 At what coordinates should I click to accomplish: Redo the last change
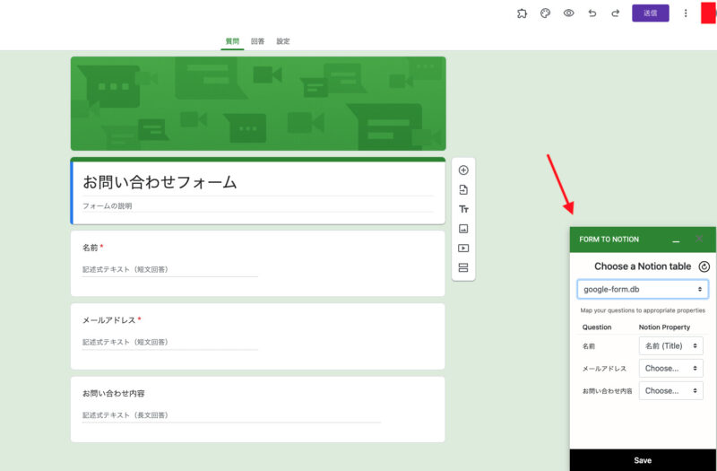(616, 13)
